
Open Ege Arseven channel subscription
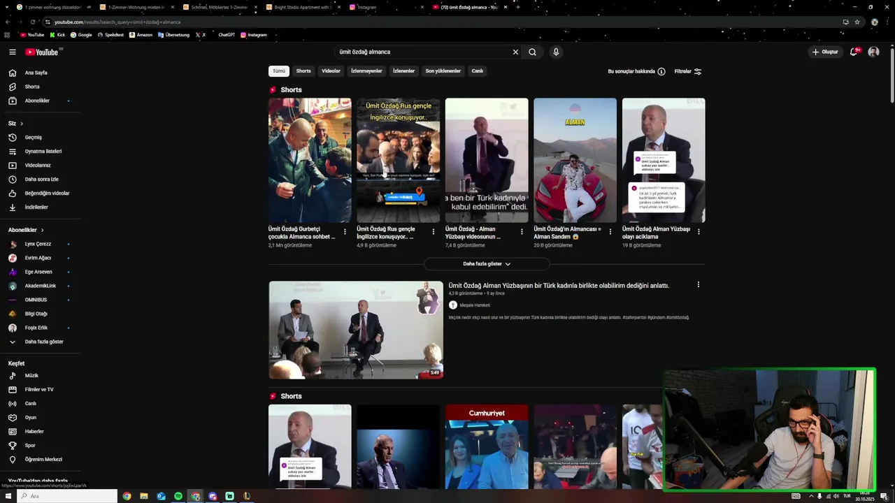[40, 272]
